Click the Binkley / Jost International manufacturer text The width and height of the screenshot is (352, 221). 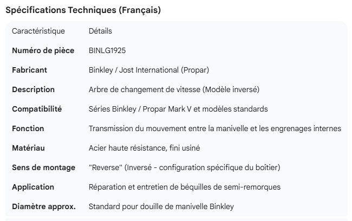point(149,70)
